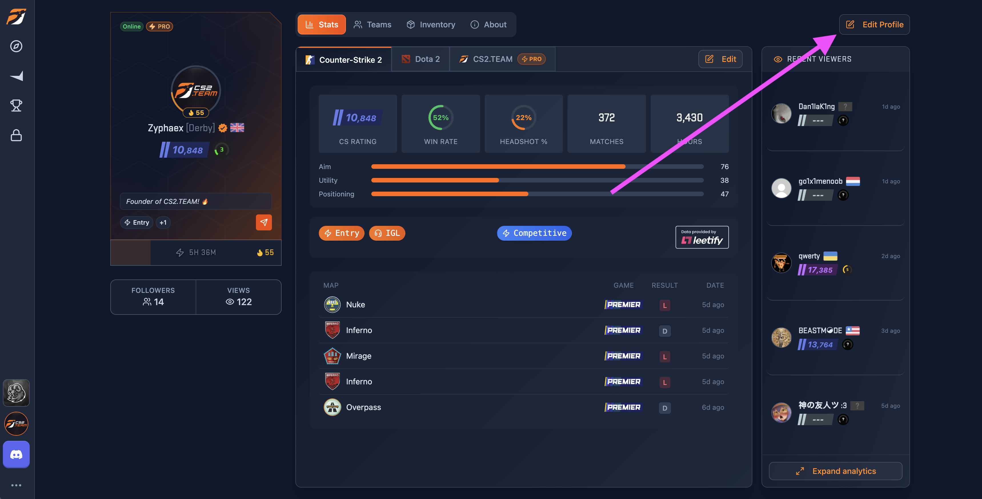Viewport: 982px width, 499px height.
Task: Open the Nuke match row
Action: coord(523,305)
